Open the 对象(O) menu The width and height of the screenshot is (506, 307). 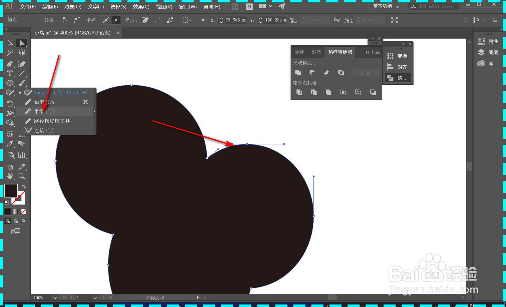(73, 7)
